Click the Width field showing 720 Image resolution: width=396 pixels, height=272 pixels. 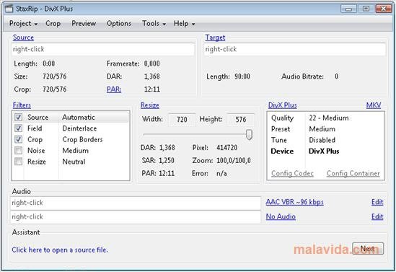(x=182, y=119)
